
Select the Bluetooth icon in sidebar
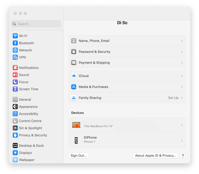[x=15, y=43]
